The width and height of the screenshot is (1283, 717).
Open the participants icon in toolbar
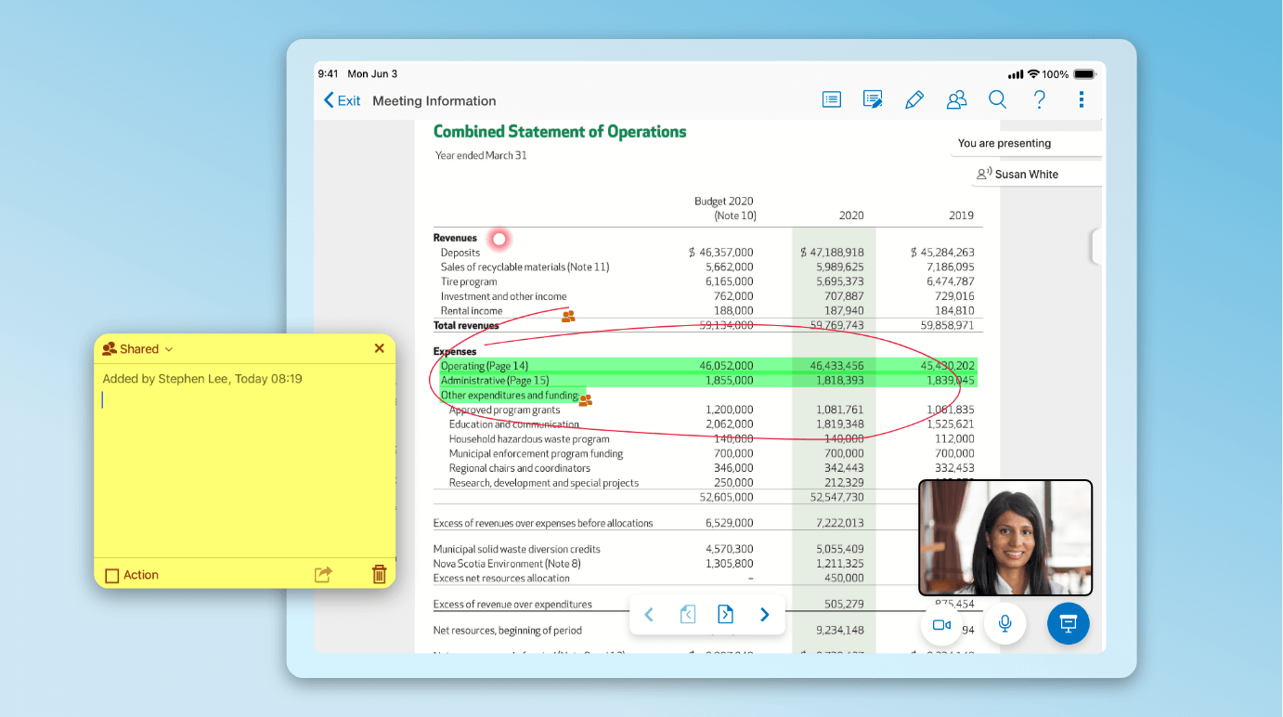tap(956, 99)
